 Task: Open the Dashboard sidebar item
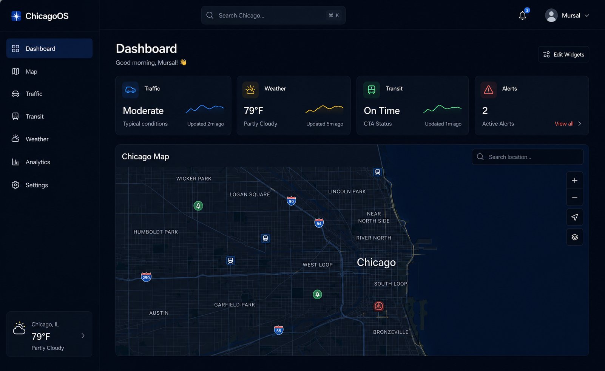click(49, 48)
